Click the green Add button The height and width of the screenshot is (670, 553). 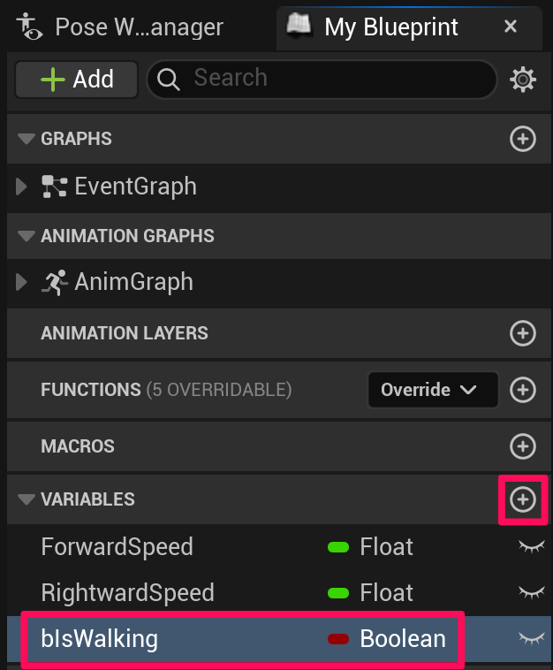coord(77,80)
